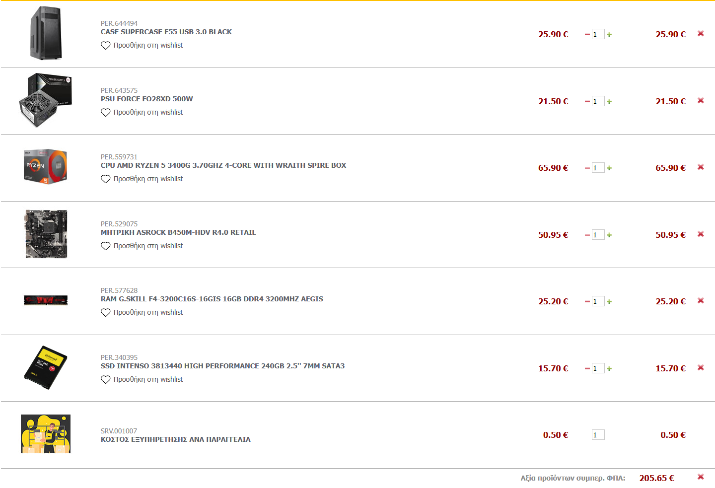Click heart icon for SSD INTENSO wishlist

106,380
